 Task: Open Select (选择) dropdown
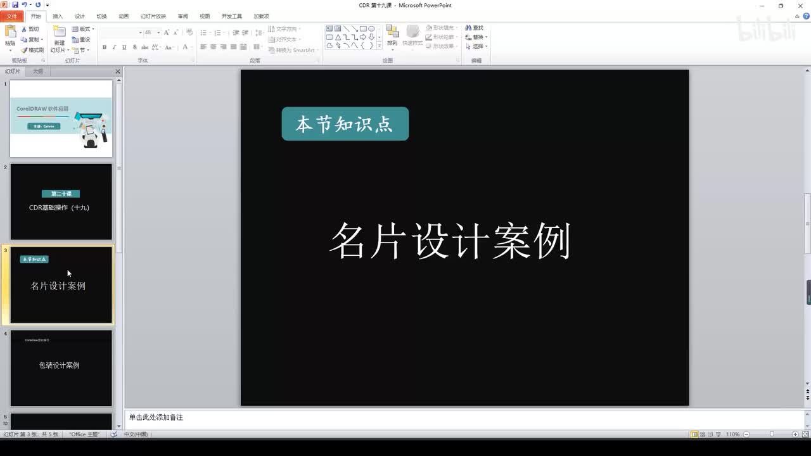476,46
